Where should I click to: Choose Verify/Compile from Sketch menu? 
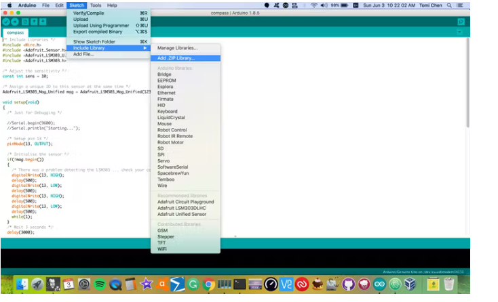click(x=109, y=14)
